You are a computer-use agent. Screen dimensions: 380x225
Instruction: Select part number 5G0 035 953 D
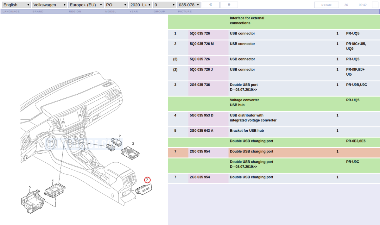[x=201, y=115]
